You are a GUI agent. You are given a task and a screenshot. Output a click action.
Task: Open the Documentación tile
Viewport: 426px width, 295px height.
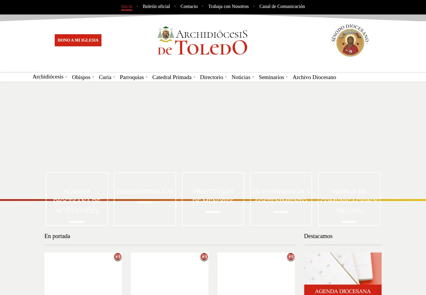[145, 199]
